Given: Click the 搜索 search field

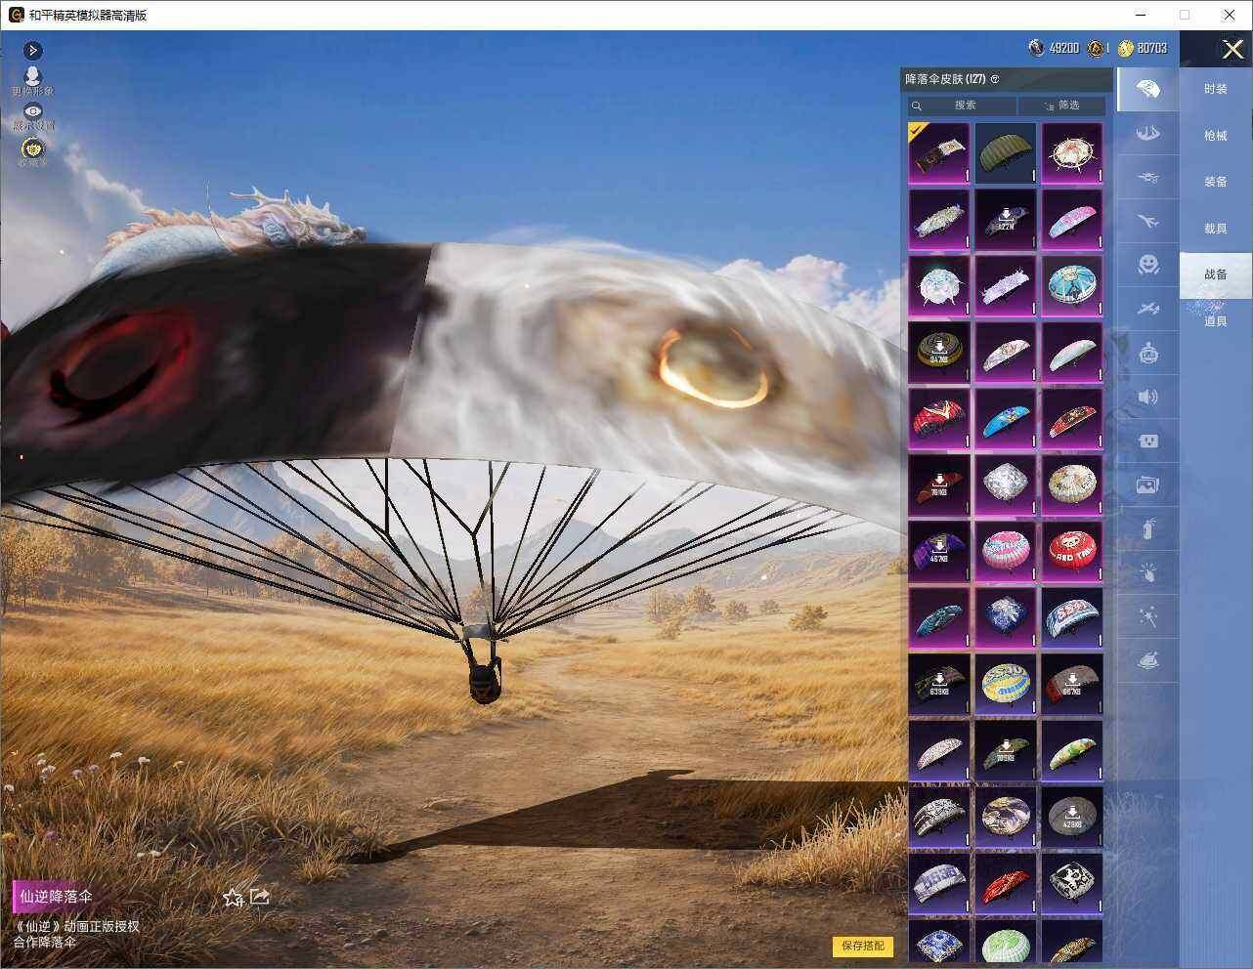Looking at the screenshot, I should tap(962, 105).
